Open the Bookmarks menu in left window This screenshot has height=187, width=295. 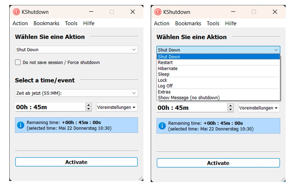click(46, 23)
